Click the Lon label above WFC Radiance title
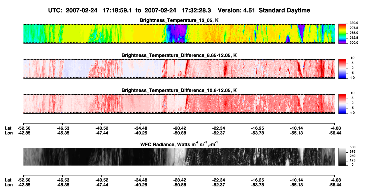 click(9, 133)
